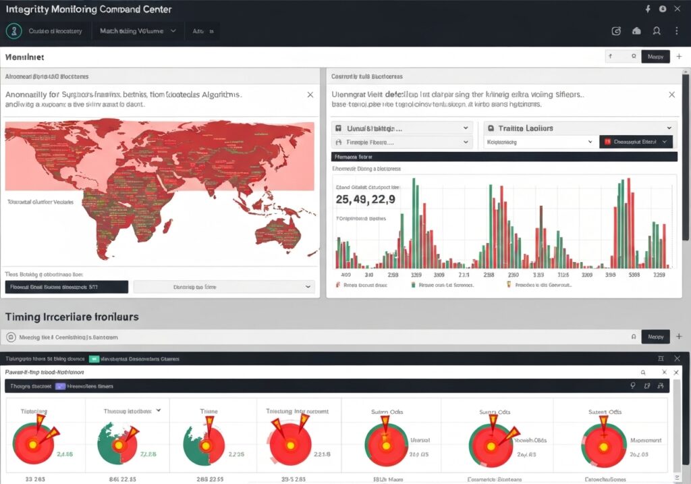Open the dark red-flagged dropdown above chart
Screen dimensions: 691x484
[636, 142]
